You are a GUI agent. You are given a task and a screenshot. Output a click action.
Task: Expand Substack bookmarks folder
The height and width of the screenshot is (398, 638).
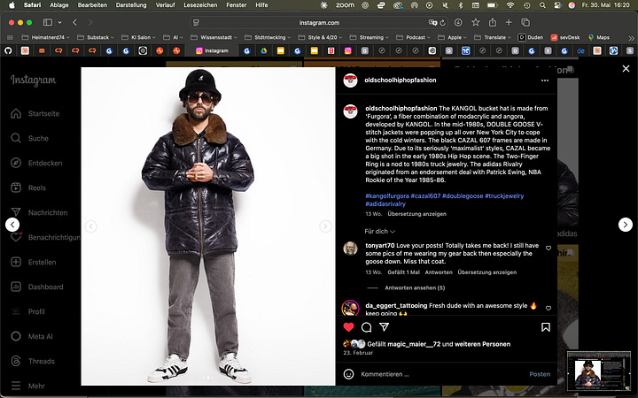(x=96, y=37)
